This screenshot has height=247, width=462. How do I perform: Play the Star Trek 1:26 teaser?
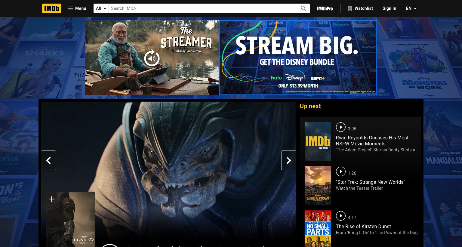coord(340,171)
